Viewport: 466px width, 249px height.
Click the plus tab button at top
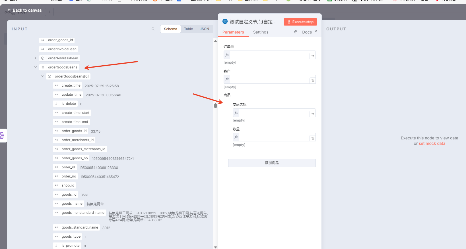(49, 12)
